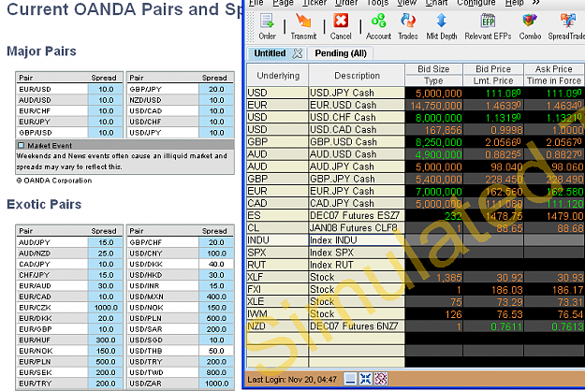Image resolution: width=585 pixels, height=391 pixels.
Task: Click bid price 0.7611 for NZD
Action: [x=493, y=326]
